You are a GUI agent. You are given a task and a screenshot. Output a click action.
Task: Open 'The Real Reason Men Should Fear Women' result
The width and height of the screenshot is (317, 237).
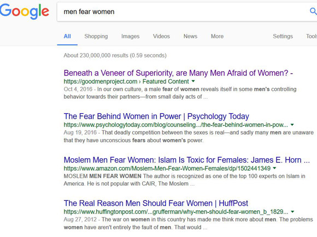coord(156,203)
